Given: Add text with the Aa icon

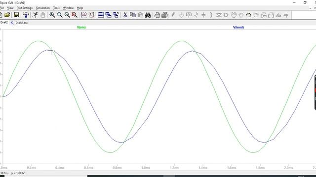Looking at the screenshot, I should pyautogui.click(x=278, y=15).
